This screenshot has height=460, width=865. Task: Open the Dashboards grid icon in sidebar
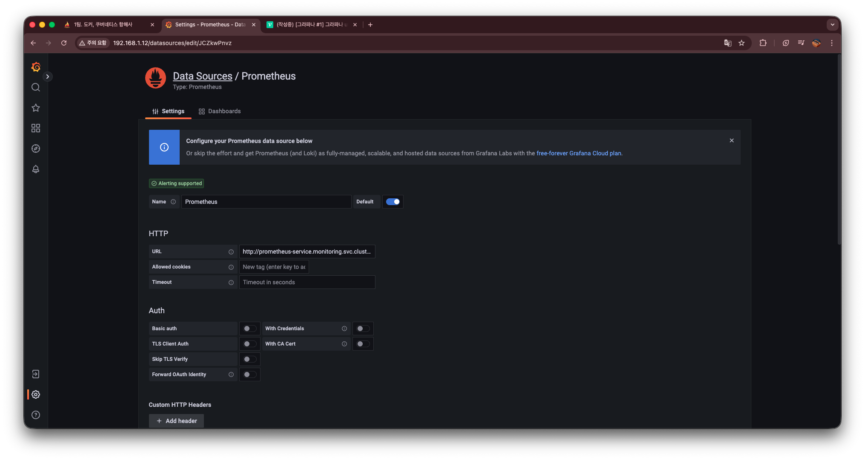(x=36, y=128)
